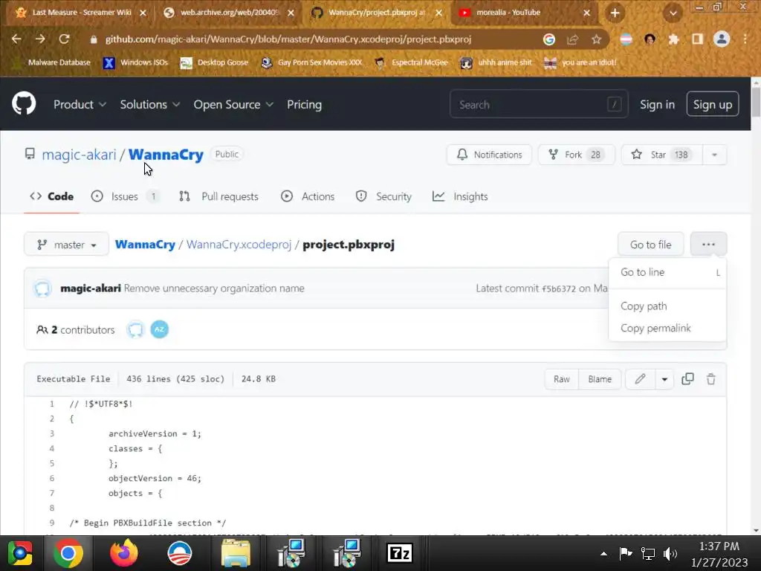Delete this file trash icon
The width and height of the screenshot is (761, 571).
point(711,378)
